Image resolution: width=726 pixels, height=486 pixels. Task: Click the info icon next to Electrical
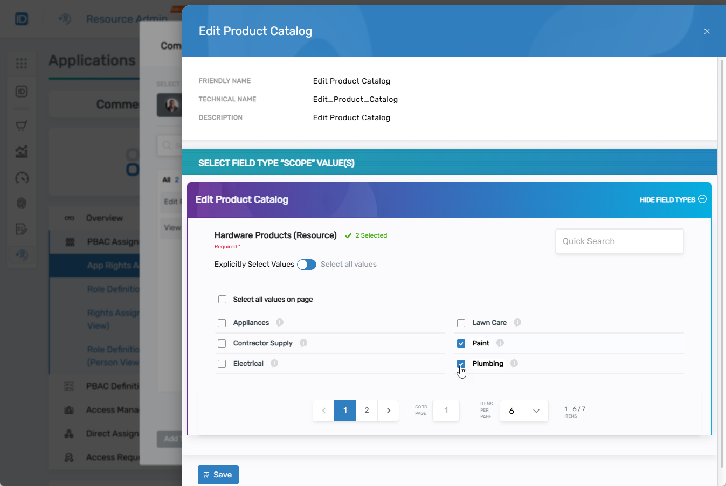click(x=274, y=364)
